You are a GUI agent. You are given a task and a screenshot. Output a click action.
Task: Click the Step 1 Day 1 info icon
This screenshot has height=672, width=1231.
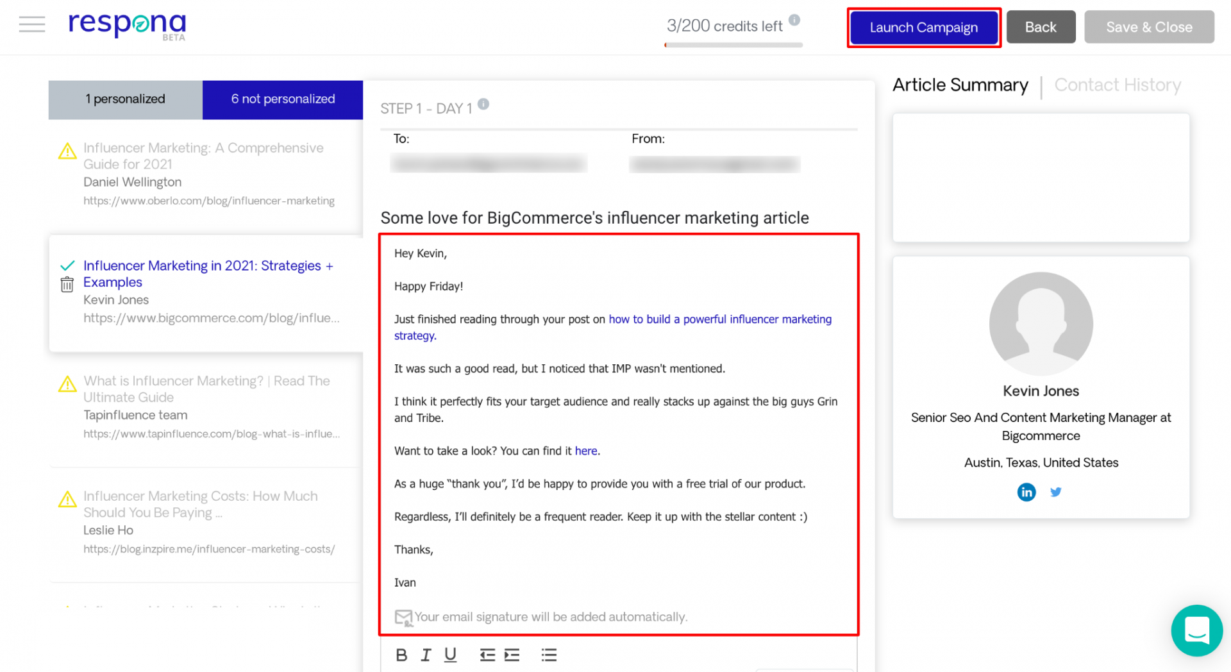tap(483, 104)
